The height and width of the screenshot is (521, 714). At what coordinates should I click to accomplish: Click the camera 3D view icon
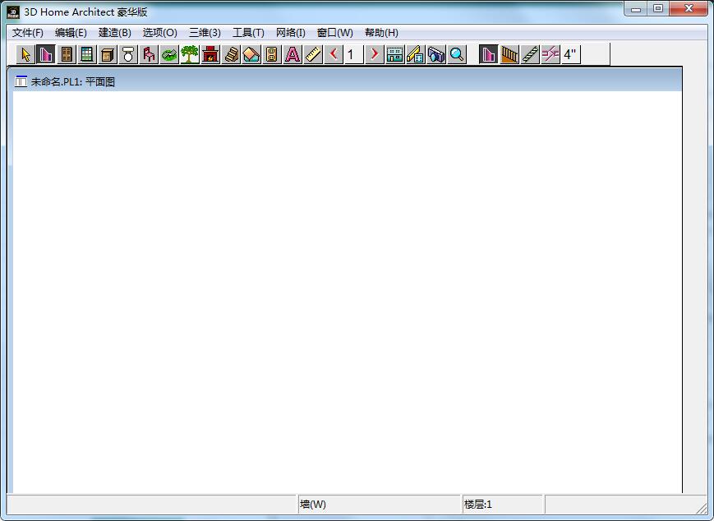coord(436,54)
